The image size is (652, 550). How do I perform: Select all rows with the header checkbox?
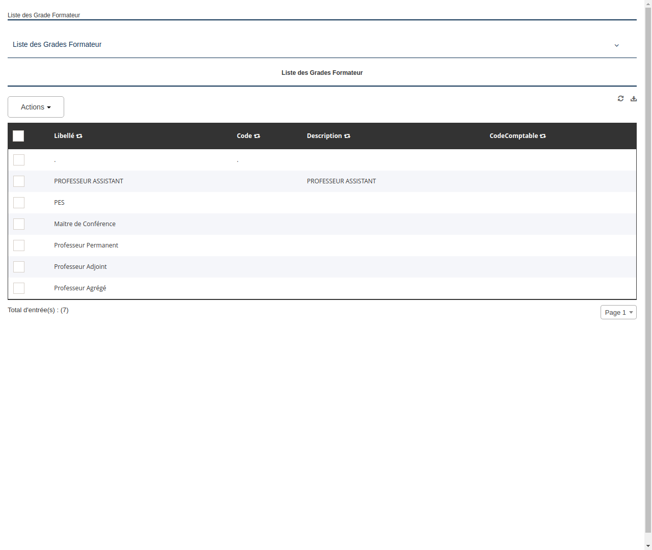pos(18,136)
